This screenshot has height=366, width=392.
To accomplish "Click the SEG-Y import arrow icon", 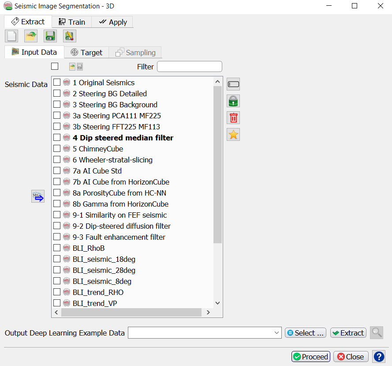I will pyautogui.click(x=38, y=196).
